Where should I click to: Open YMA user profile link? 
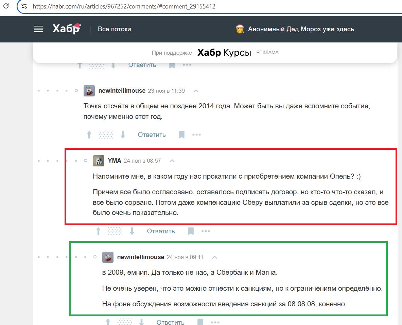coord(115,161)
